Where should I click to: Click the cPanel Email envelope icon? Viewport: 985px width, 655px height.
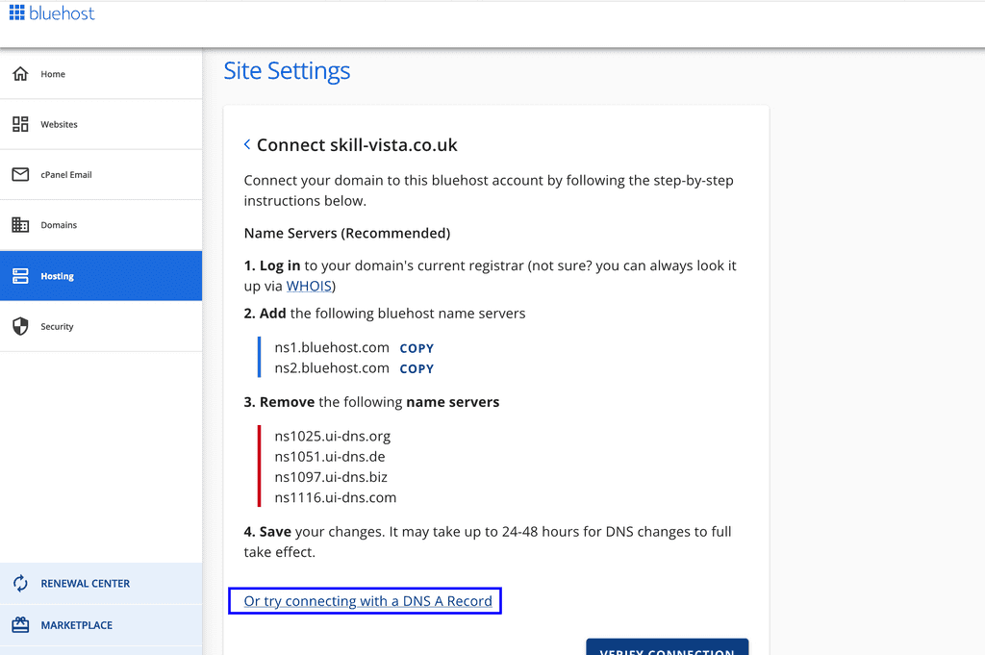20,174
